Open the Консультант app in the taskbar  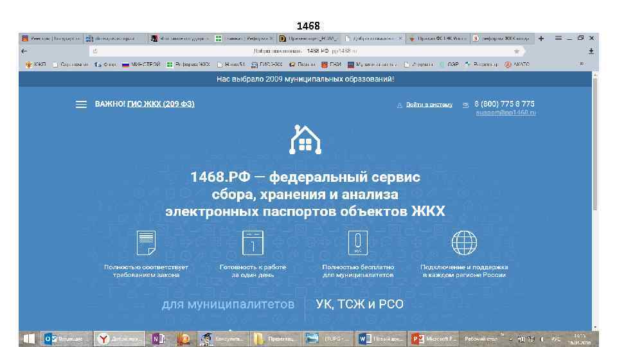pyautogui.click(x=222, y=339)
